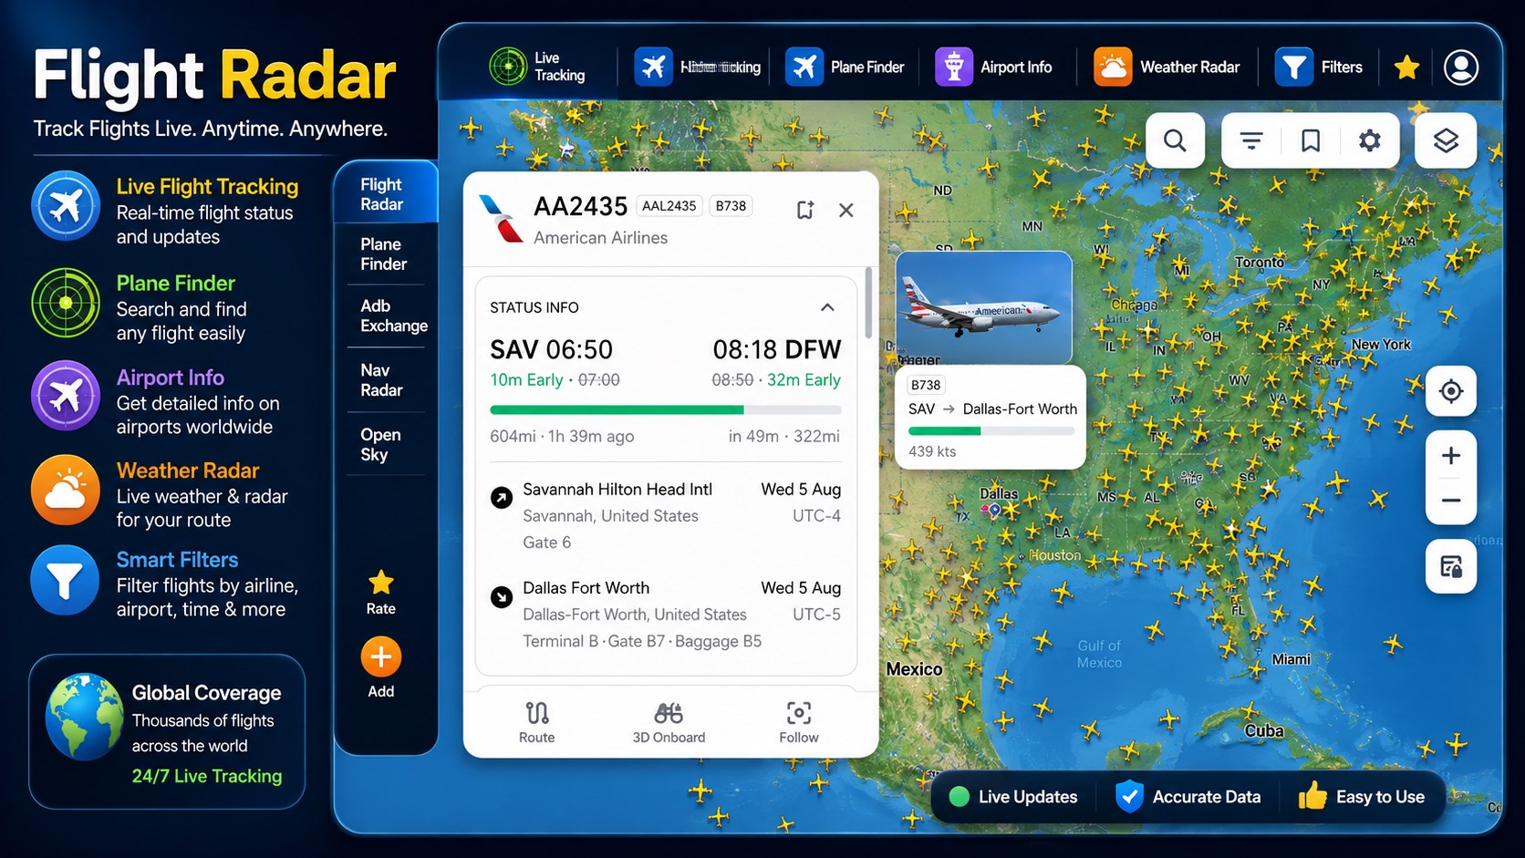This screenshot has width=1525, height=858.
Task: Click the bookmark icon in map toolbar
Action: 1311,140
